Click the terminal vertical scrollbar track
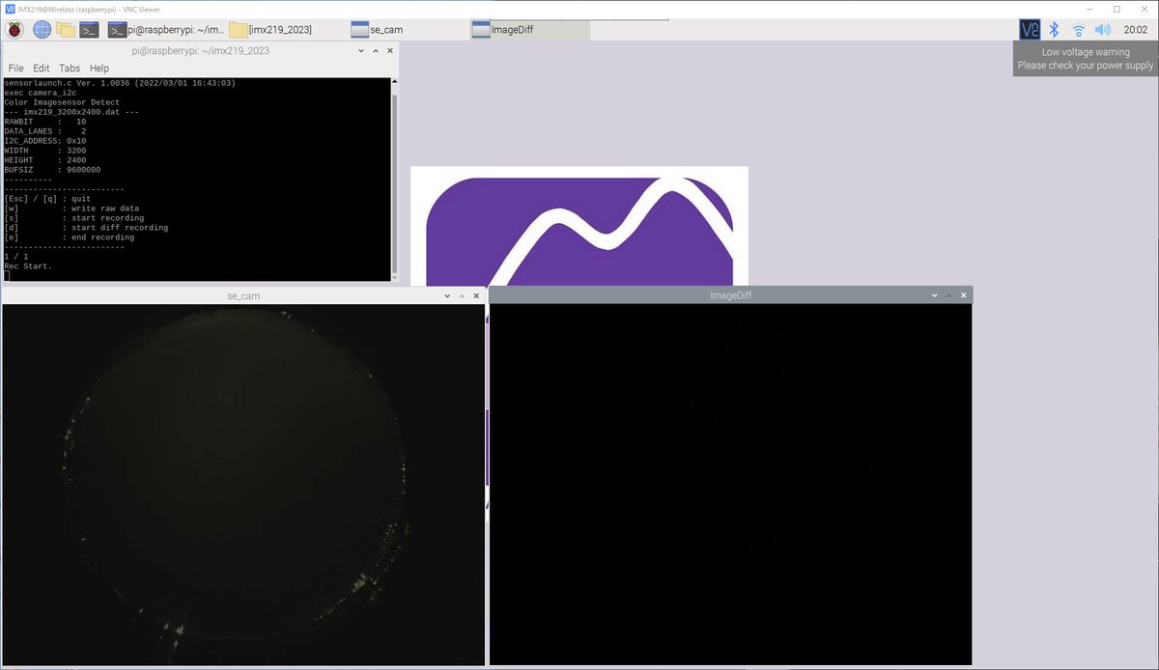 click(x=394, y=180)
